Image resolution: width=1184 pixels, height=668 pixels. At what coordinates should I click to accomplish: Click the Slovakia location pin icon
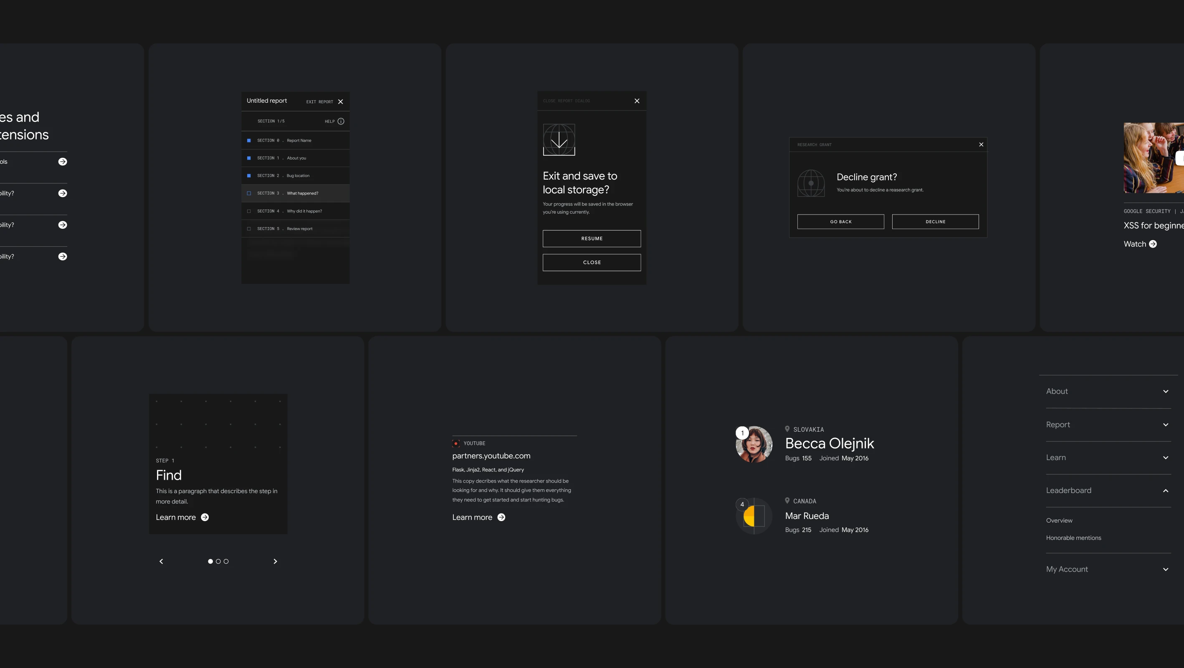787,429
